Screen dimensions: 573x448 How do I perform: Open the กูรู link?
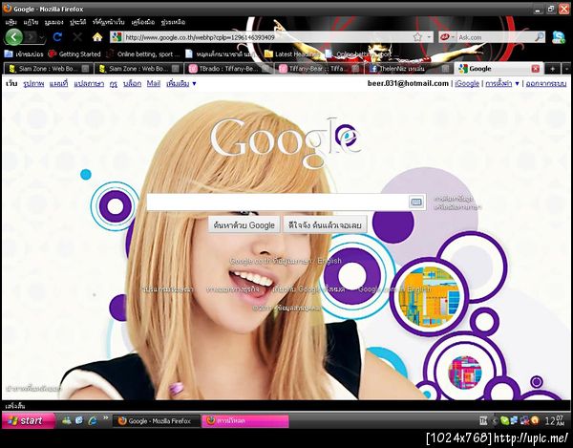(x=114, y=84)
